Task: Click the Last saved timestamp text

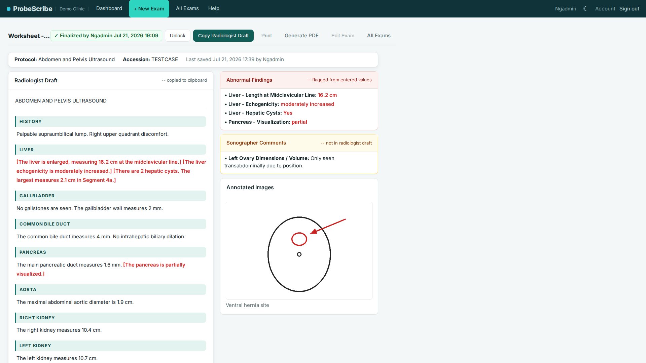Action: tap(235, 59)
